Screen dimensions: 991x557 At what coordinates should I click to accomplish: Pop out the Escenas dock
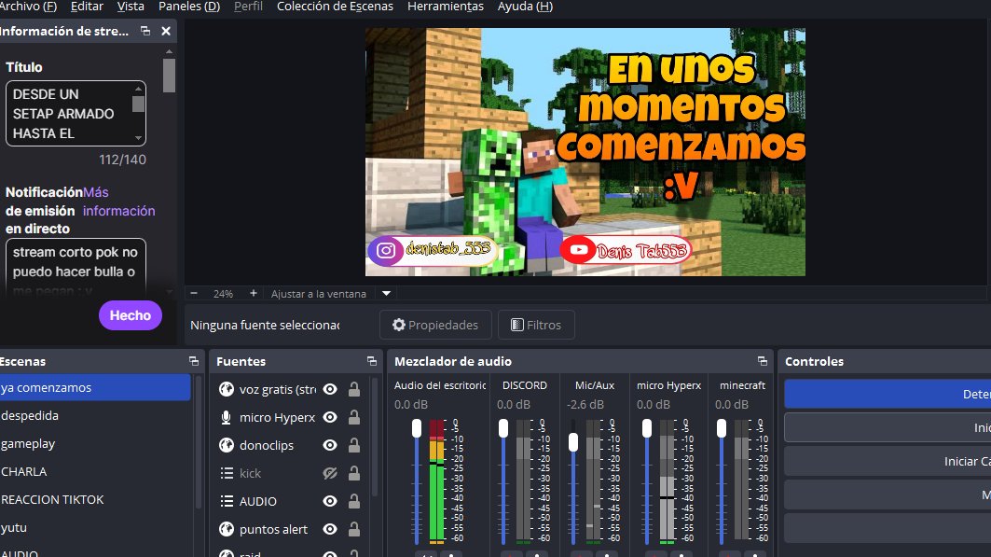(x=193, y=361)
